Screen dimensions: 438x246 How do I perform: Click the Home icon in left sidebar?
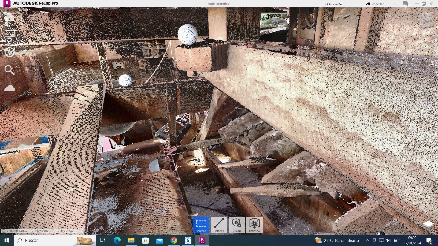9,17
